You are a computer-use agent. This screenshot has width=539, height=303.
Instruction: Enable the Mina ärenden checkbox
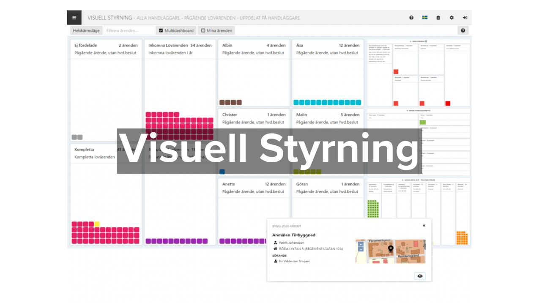[x=203, y=30]
